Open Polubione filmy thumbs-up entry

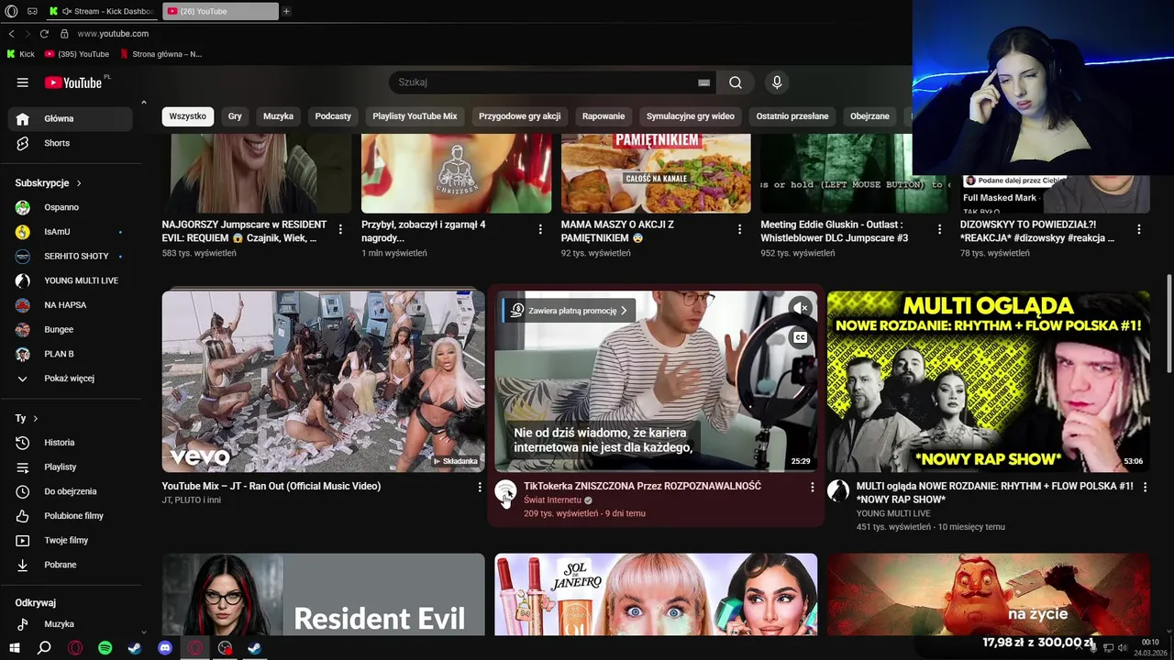[x=23, y=516]
